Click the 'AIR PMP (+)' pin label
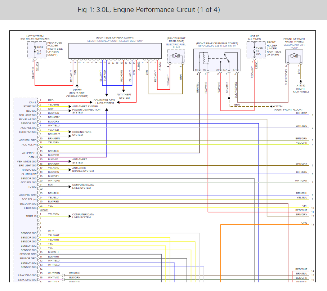Image resolution: width=327 pixels, height=291 pixels. click(x=30, y=153)
